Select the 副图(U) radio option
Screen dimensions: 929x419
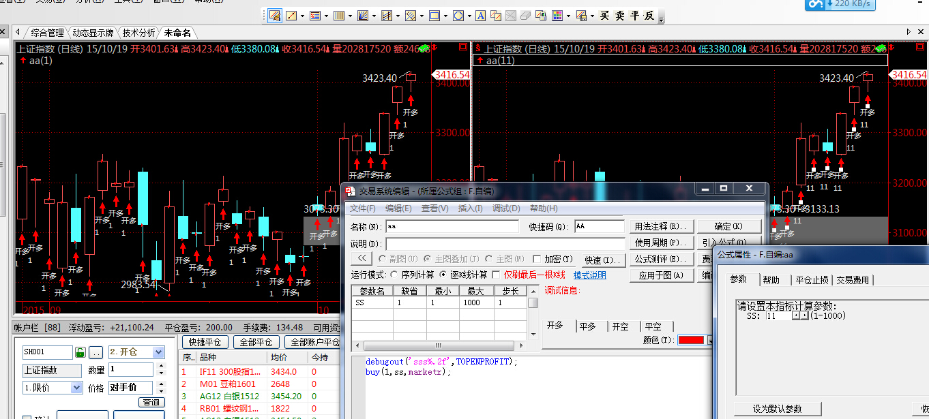pos(381,259)
